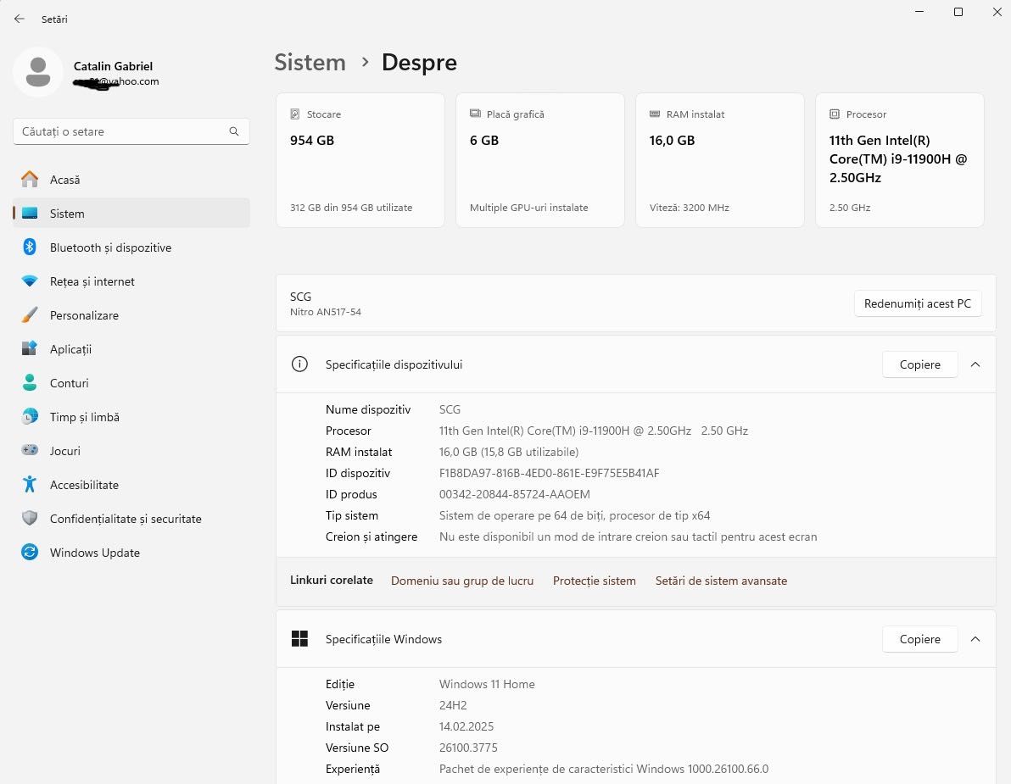
Task: Click the device specifications info icon
Action: (299, 364)
